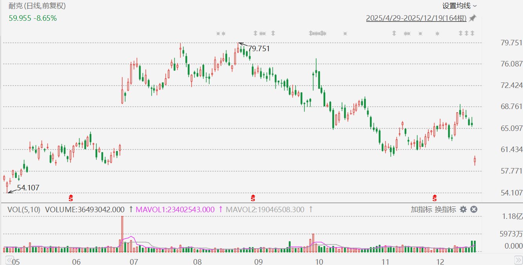Image resolution: width=523 pixels, height=265 pixels.
Task: Click the red S marker near month 09
Action: click(253, 197)
